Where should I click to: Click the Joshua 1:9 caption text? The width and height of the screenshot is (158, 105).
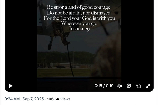(79, 29)
